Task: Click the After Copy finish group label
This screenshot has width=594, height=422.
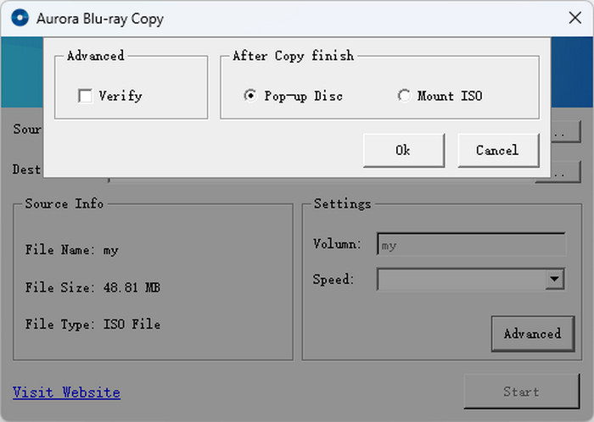Action: [x=293, y=56]
